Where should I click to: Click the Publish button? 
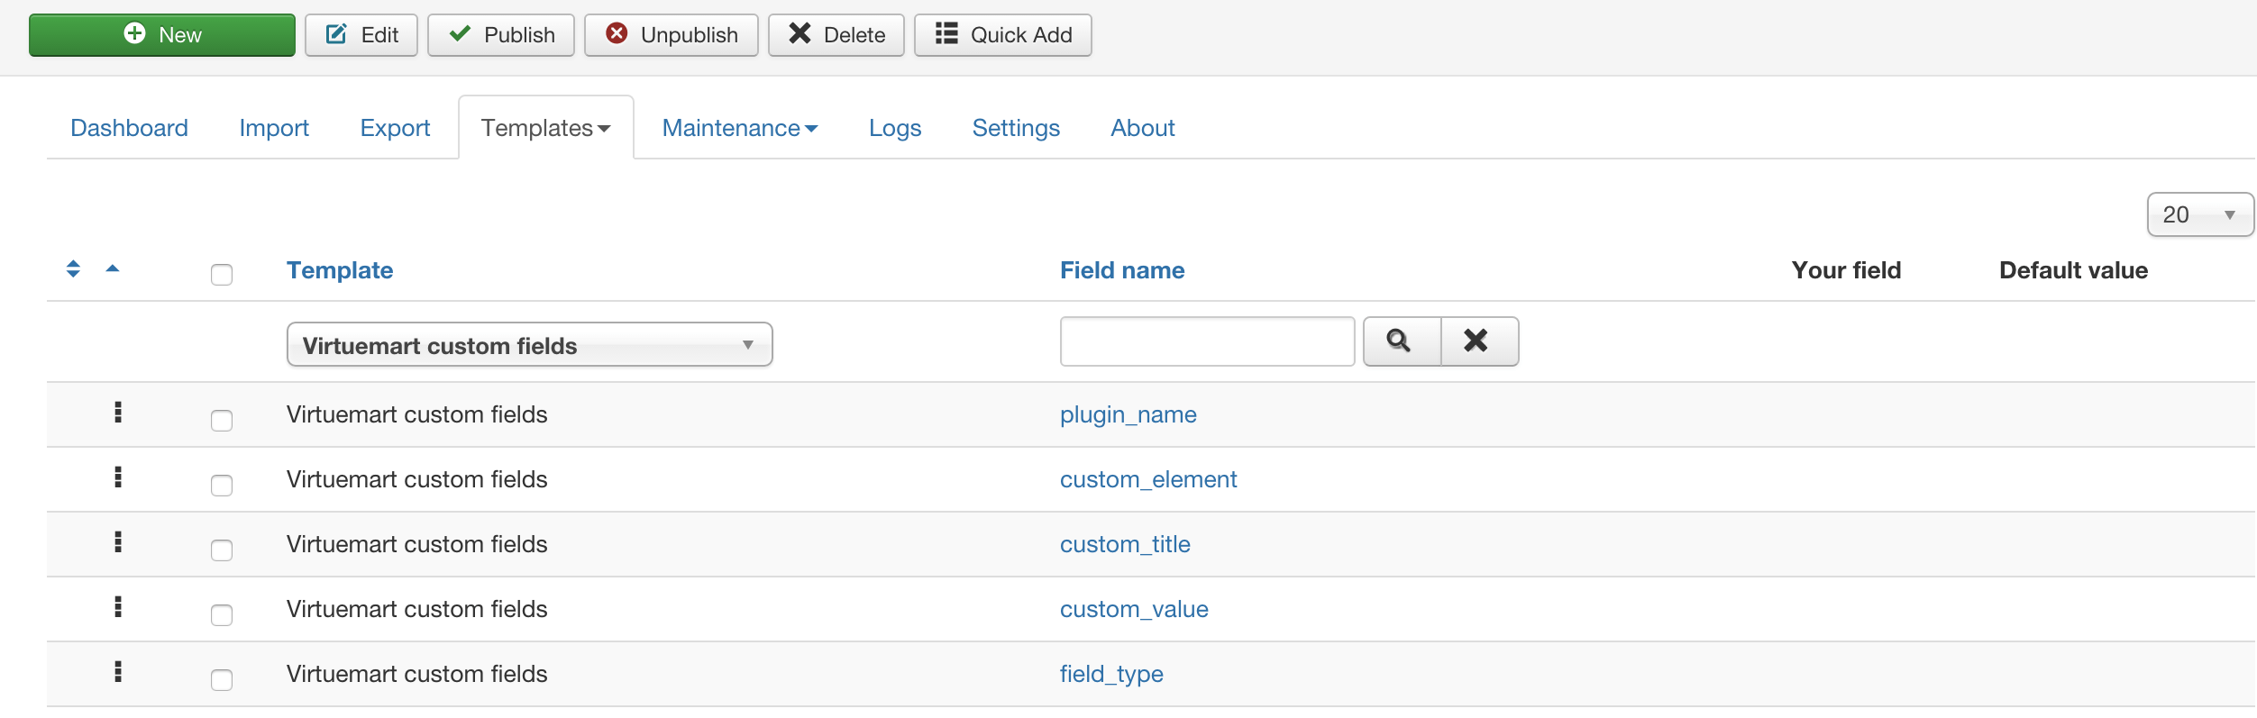(x=501, y=35)
